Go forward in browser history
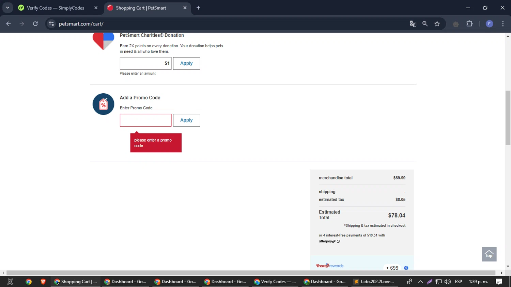The image size is (511, 287). (22, 24)
